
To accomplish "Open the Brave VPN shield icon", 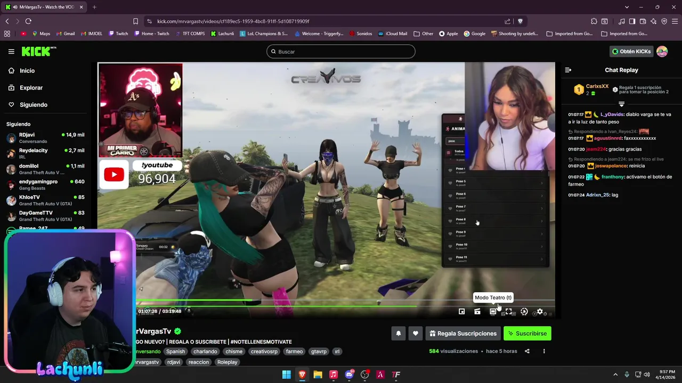I will (x=664, y=21).
